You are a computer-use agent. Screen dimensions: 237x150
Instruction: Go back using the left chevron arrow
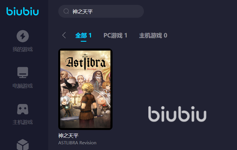[64, 35]
